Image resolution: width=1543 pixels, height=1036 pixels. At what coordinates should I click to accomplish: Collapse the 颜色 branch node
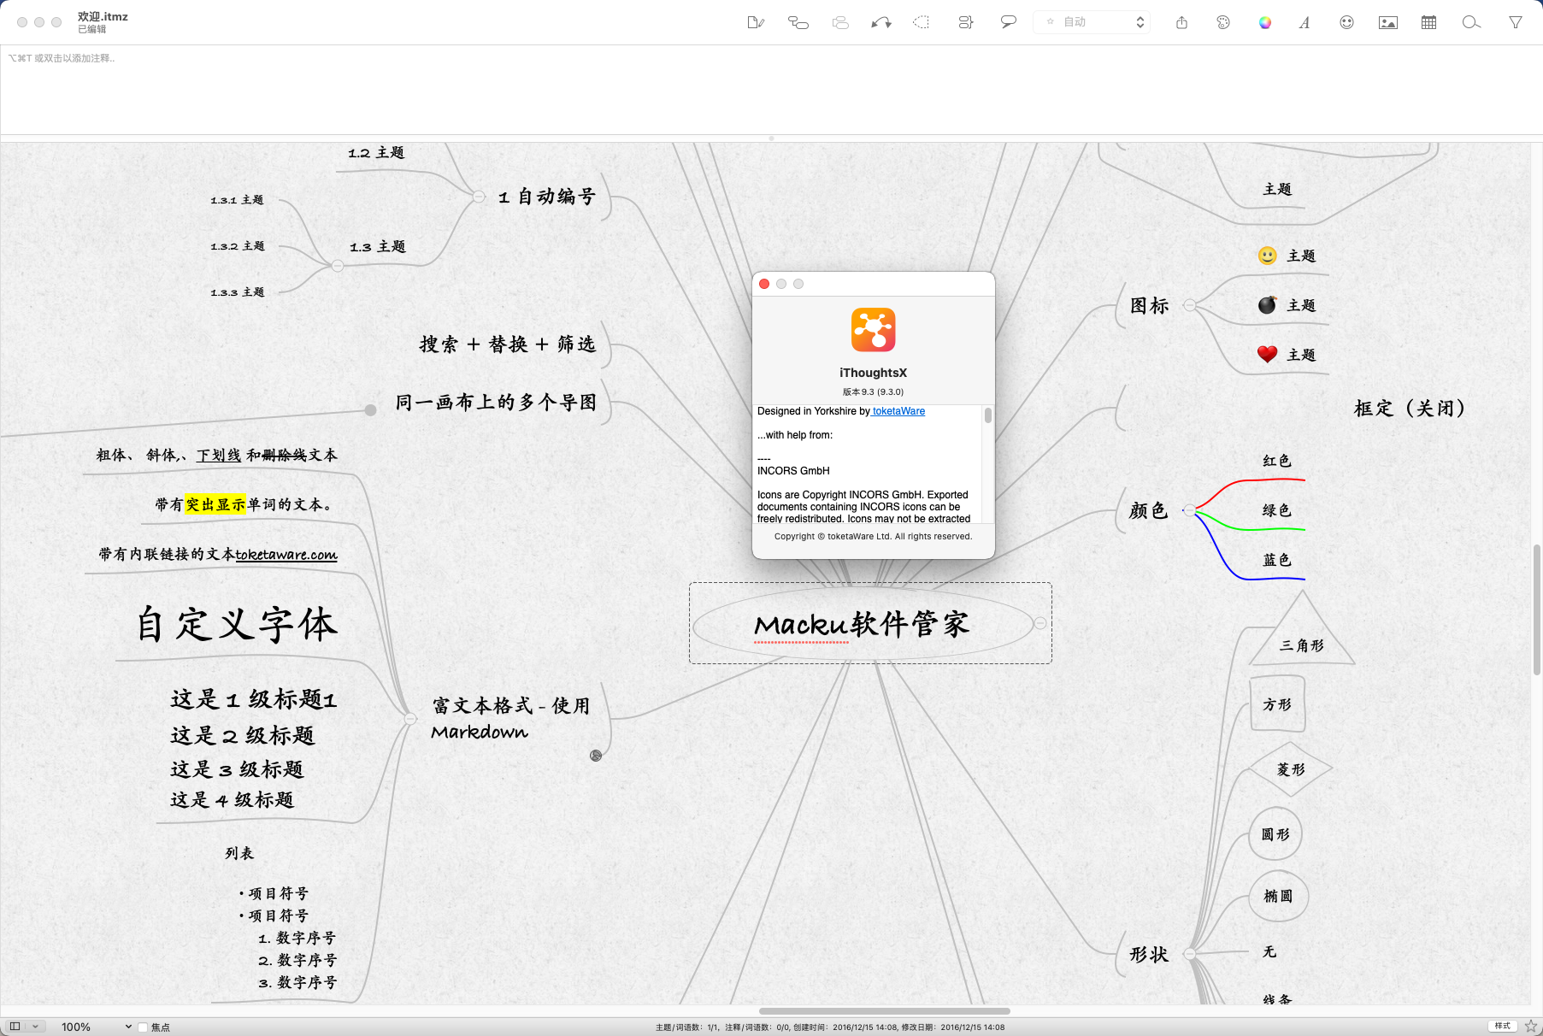pyautogui.click(x=1189, y=510)
